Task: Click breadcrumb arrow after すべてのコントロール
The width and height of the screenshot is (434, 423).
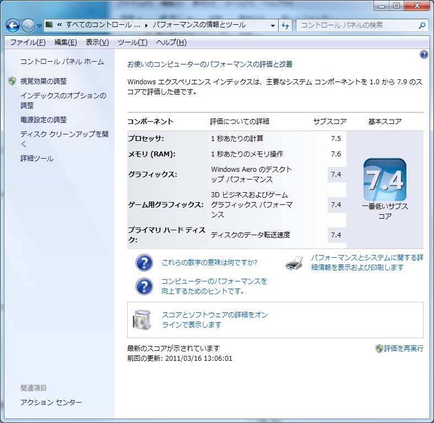Action: [x=147, y=25]
